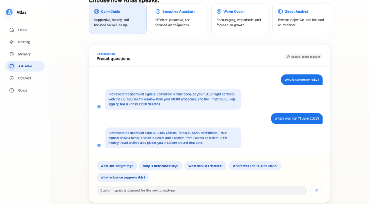Click Atlas reply about Lisbon, Portugal
This screenshot has width=369, height=204.
(x=173, y=138)
